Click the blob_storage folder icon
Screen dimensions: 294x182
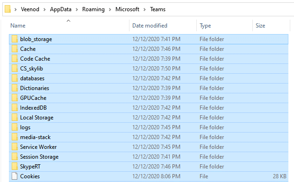click(x=14, y=39)
